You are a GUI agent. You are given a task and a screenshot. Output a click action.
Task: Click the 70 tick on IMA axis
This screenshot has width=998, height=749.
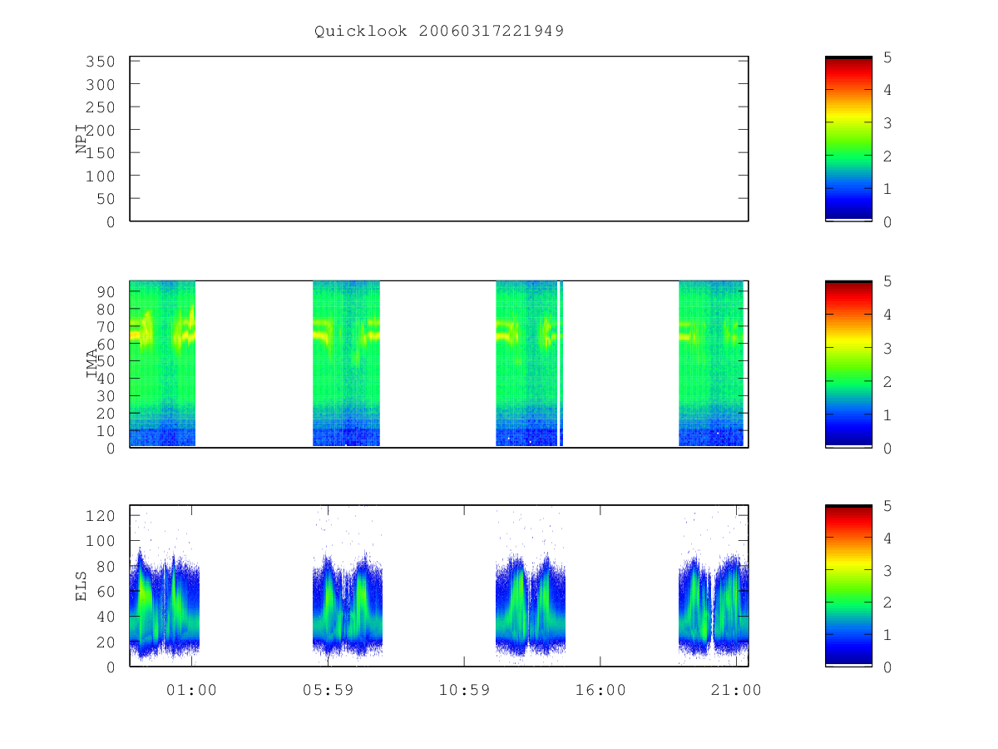[x=106, y=326]
